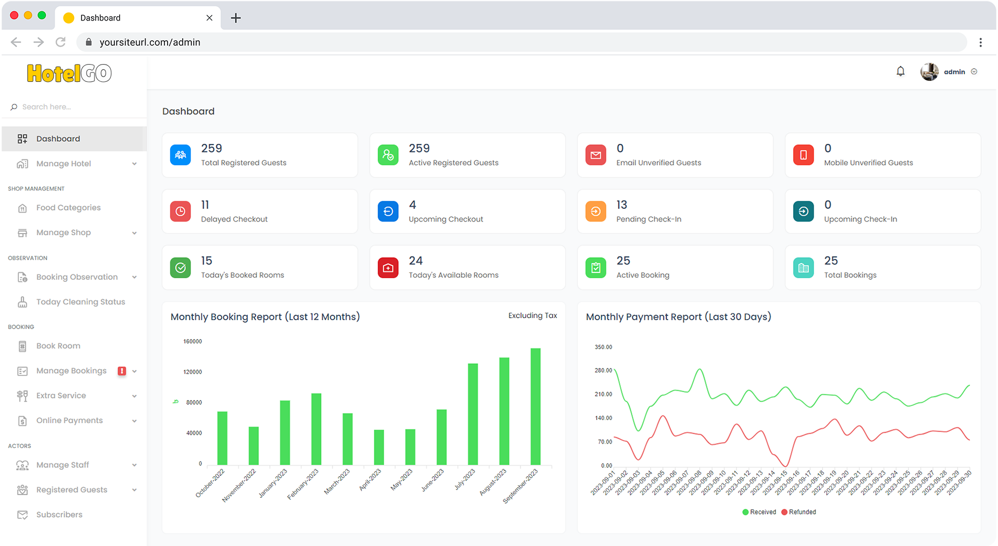Viewport: 998px width, 546px height.
Task: Click the Pending Check-In orange icon
Action: (x=596, y=212)
